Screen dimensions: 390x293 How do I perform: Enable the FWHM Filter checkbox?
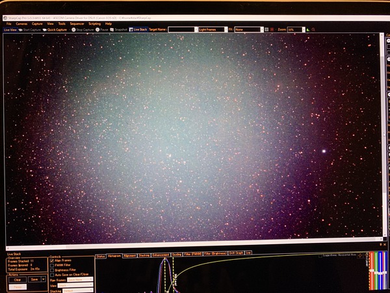click(52, 266)
